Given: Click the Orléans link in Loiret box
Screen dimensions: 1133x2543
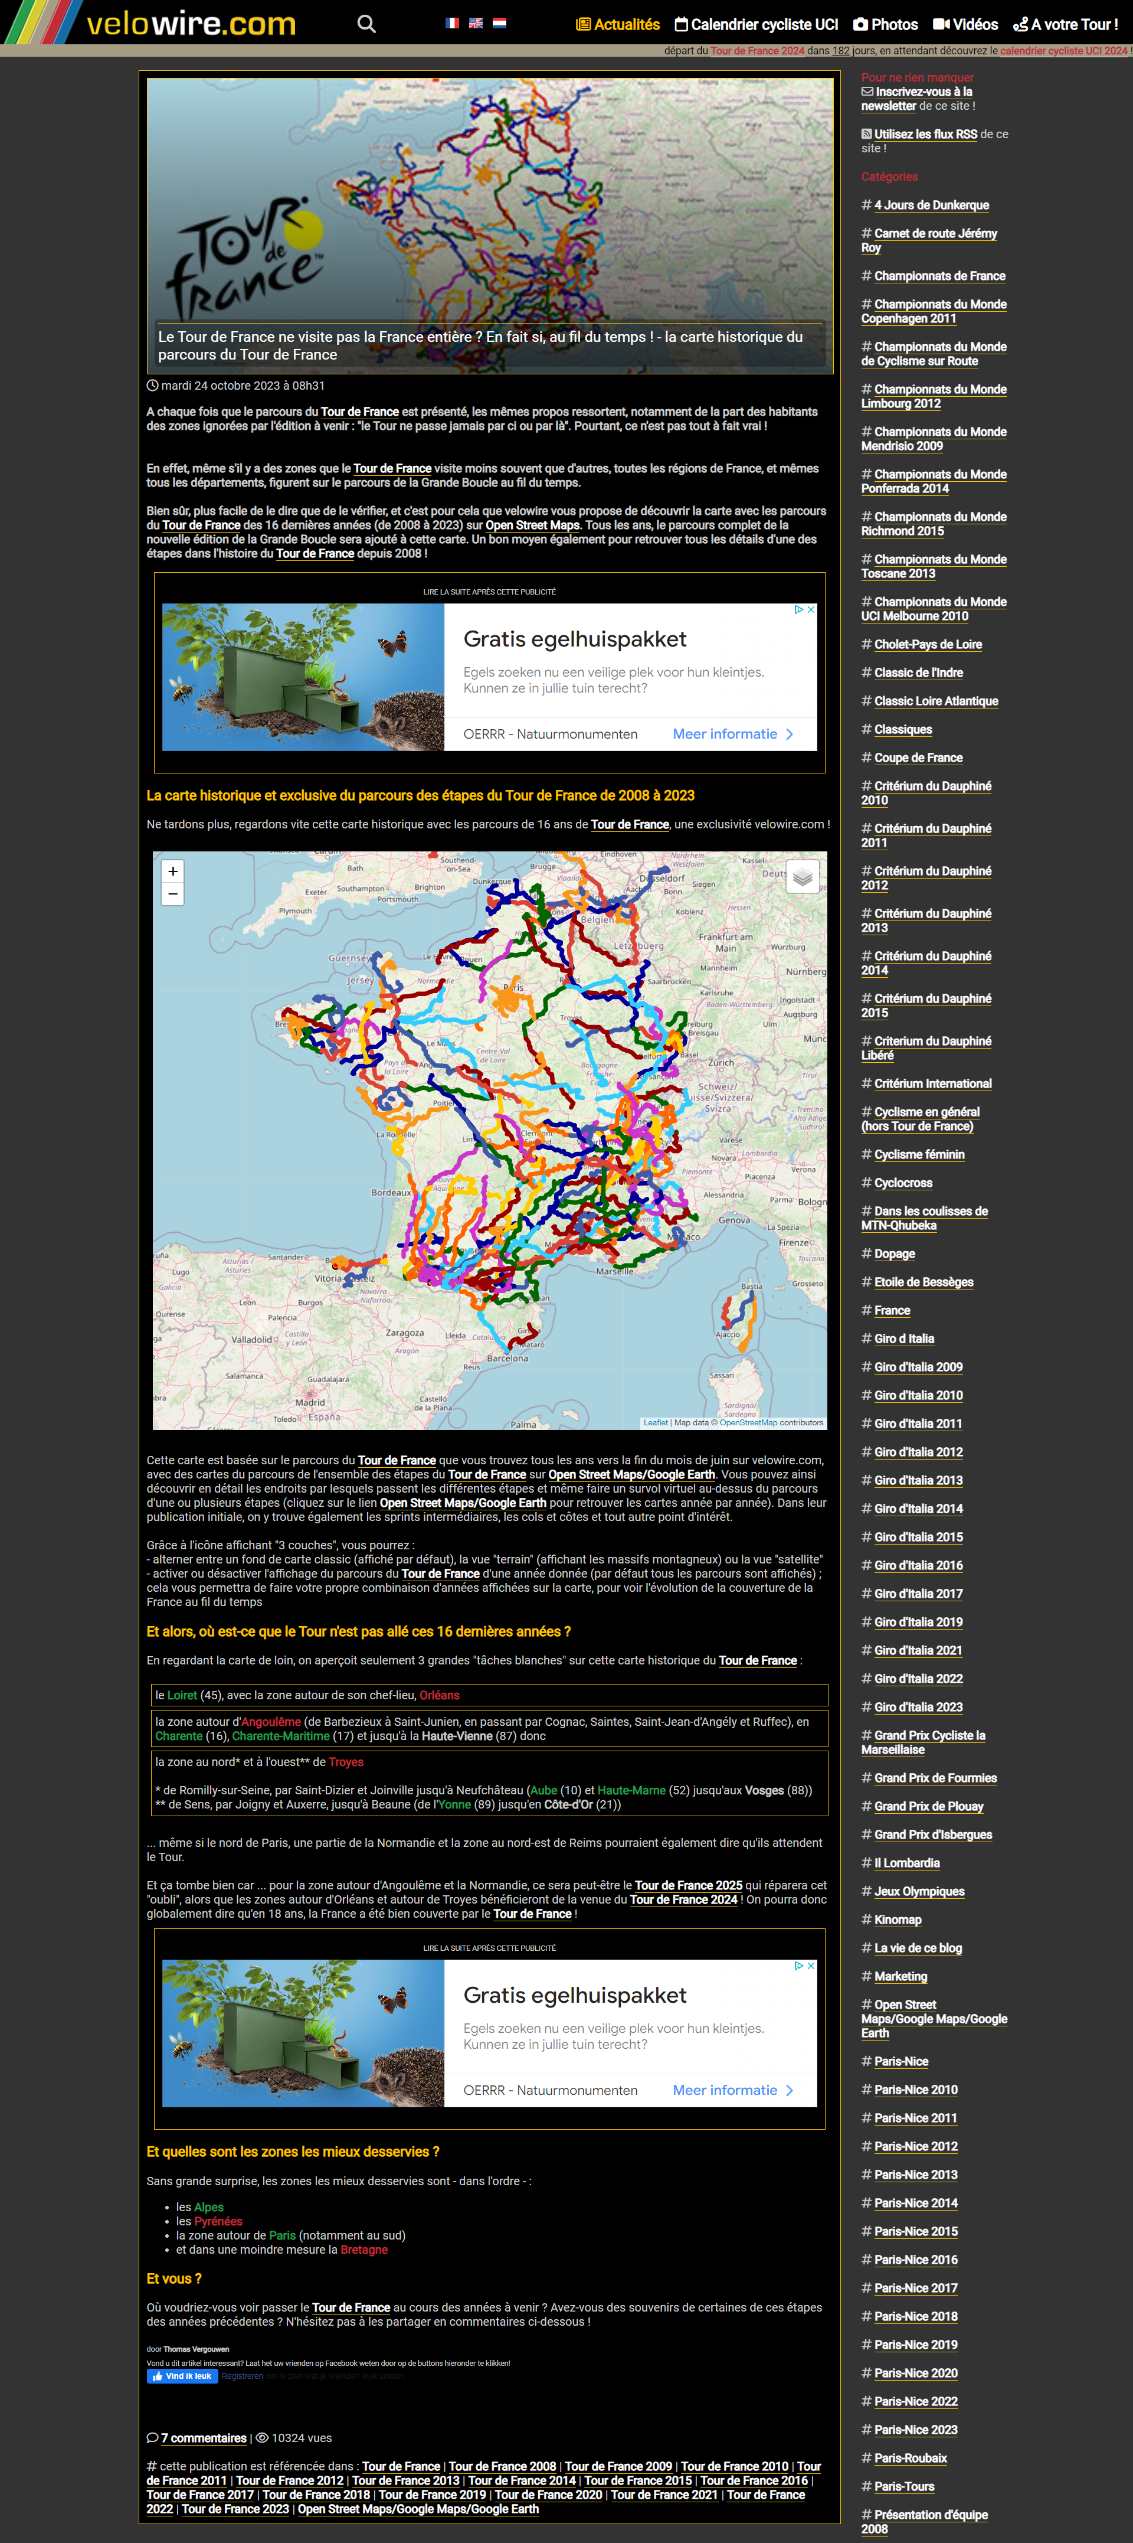Looking at the screenshot, I should coord(439,1695).
